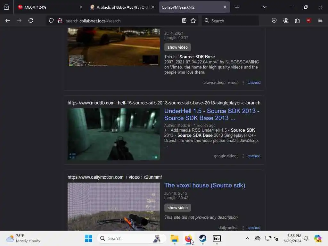Click the address bar URL field
Image resolution: width=328 pixels, height=246 pixels.
(122, 21)
